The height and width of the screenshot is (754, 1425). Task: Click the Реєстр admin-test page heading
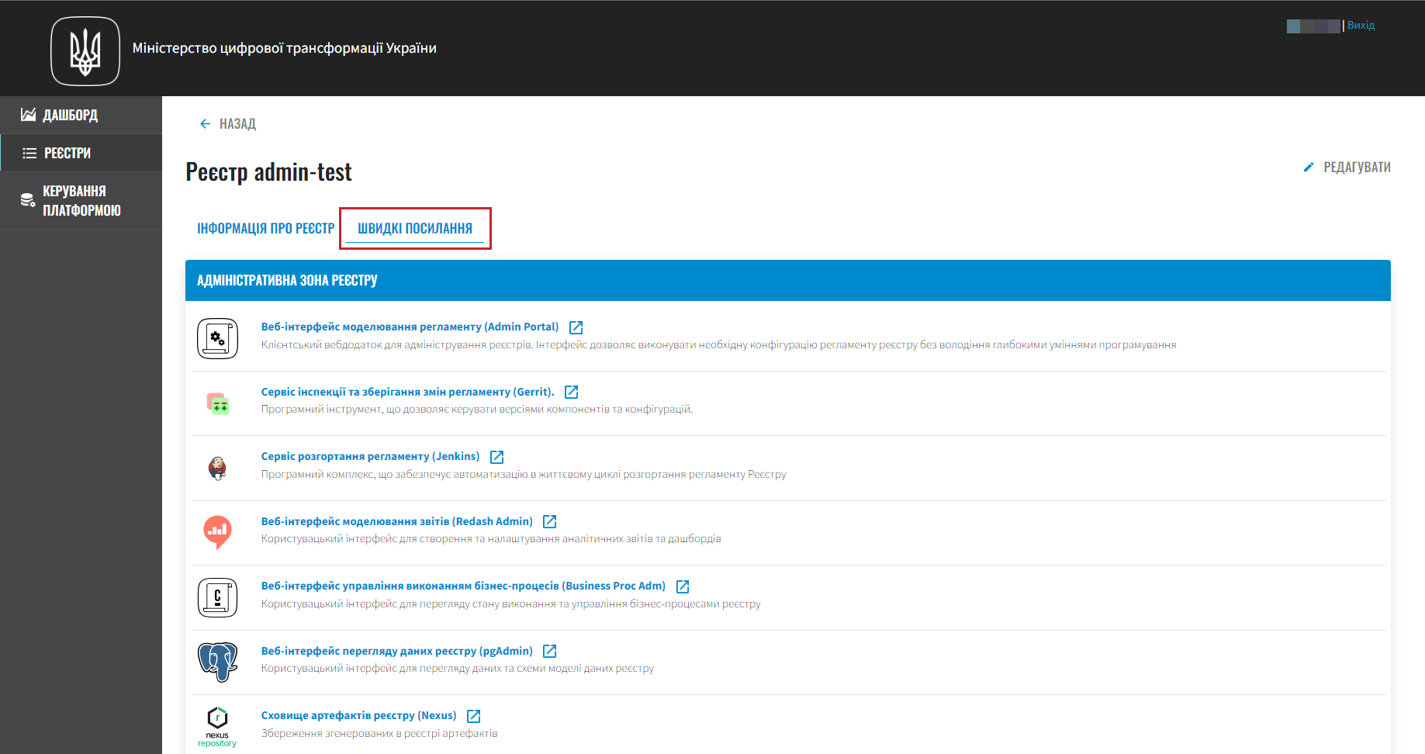(x=268, y=171)
